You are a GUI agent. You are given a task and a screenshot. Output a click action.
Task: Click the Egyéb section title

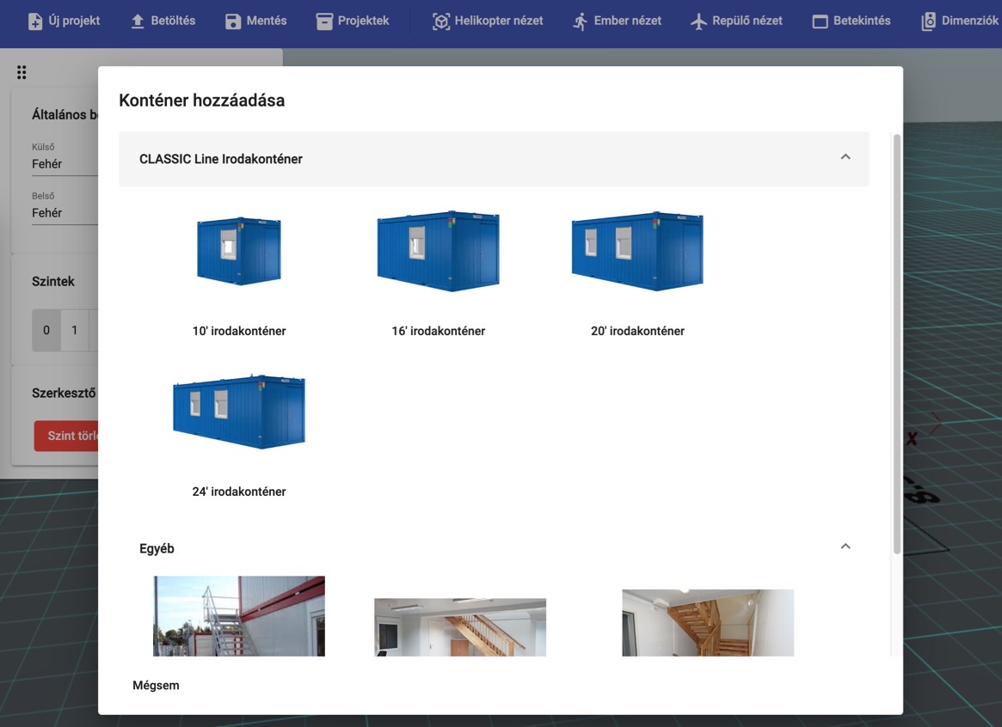coord(157,548)
